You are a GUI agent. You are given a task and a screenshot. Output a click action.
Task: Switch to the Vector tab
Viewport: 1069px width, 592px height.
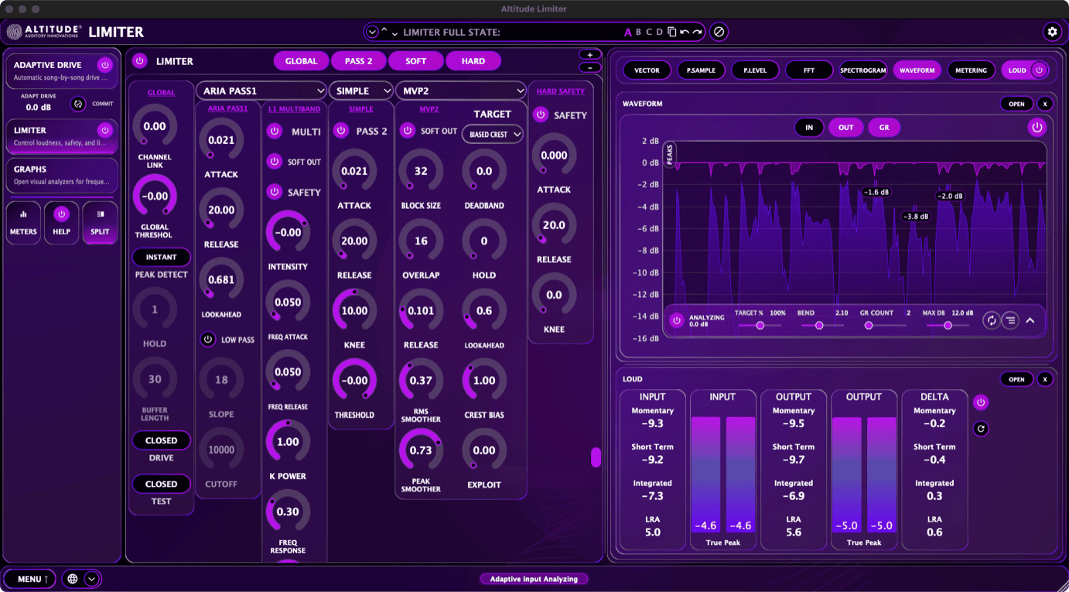(647, 70)
